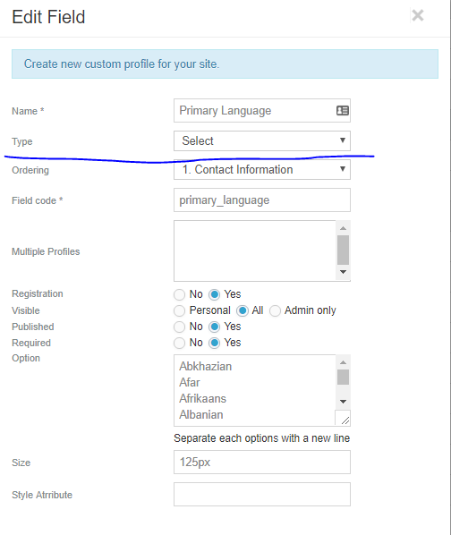Choose Admin only visibility
The height and width of the screenshot is (535, 451).
275,310
